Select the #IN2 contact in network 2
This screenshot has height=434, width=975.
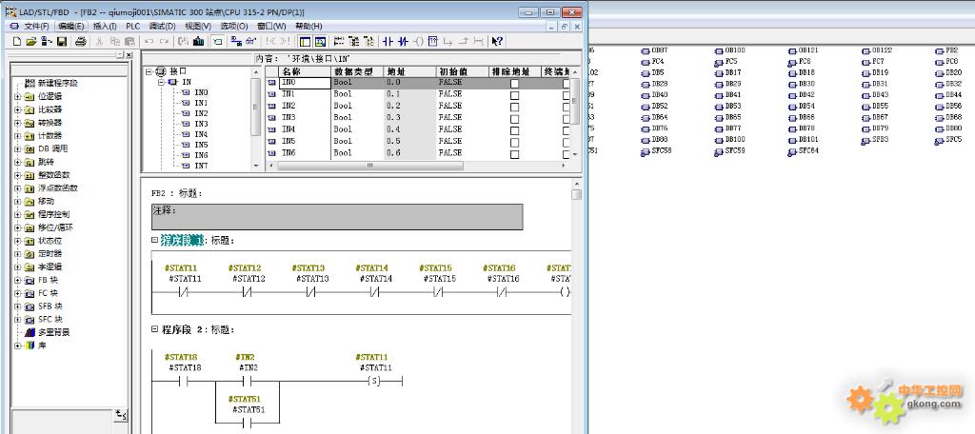coord(249,381)
